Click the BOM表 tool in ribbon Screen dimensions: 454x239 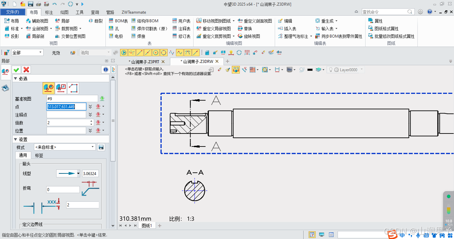pyautogui.click(x=118, y=21)
